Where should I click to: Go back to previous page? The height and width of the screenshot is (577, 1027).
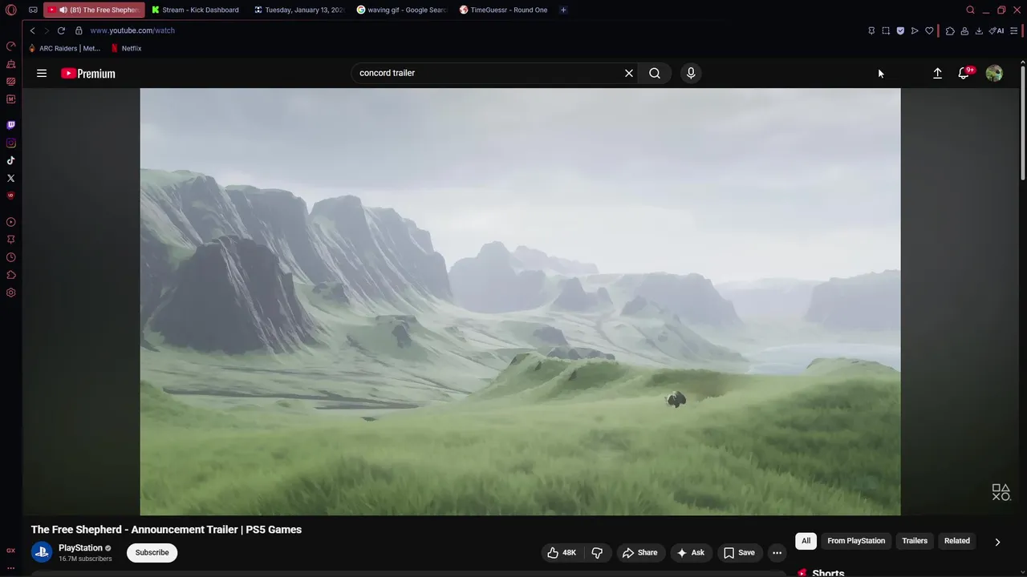point(32,30)
